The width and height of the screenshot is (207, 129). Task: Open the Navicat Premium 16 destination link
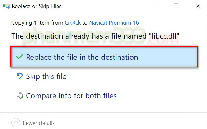(114, 23)
